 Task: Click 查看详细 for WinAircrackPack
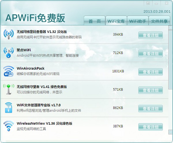point(151,72)
